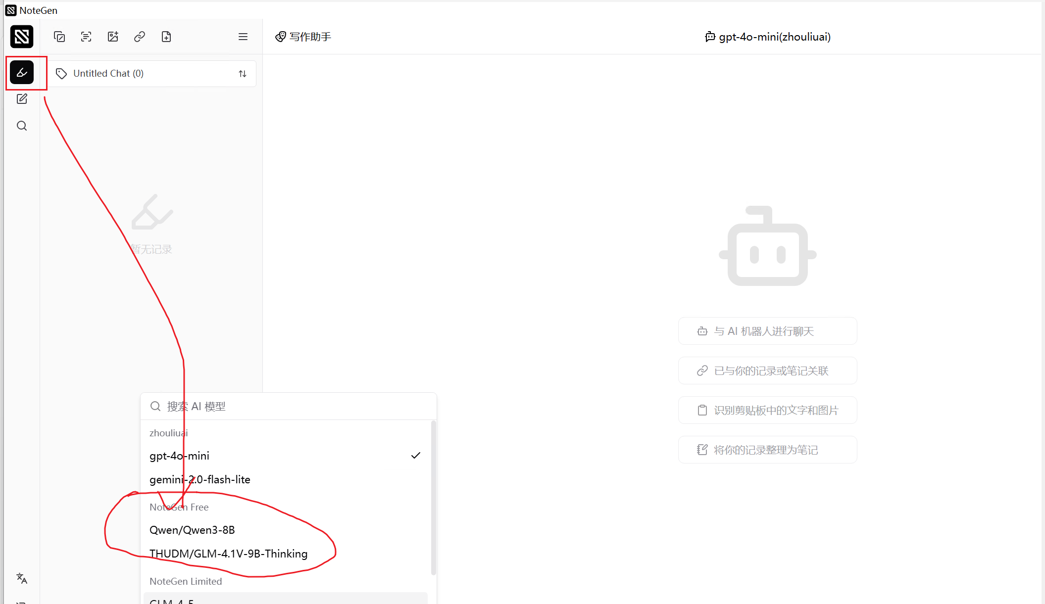The image size is (1045, 604).
Task: Click the link record toolbar icon
Action: tap(140, 37)
